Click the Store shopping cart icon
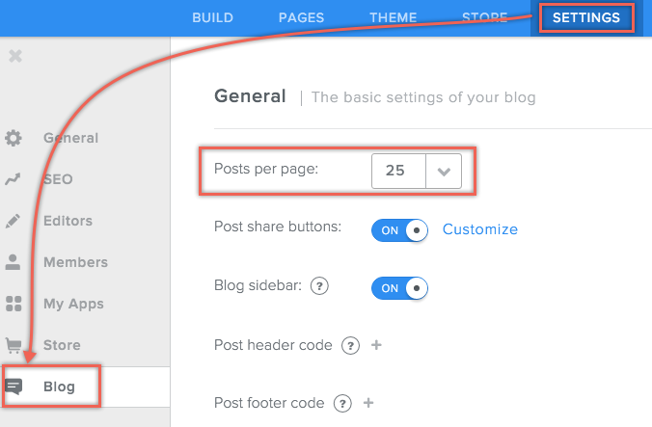 click(x=14, y=345)
